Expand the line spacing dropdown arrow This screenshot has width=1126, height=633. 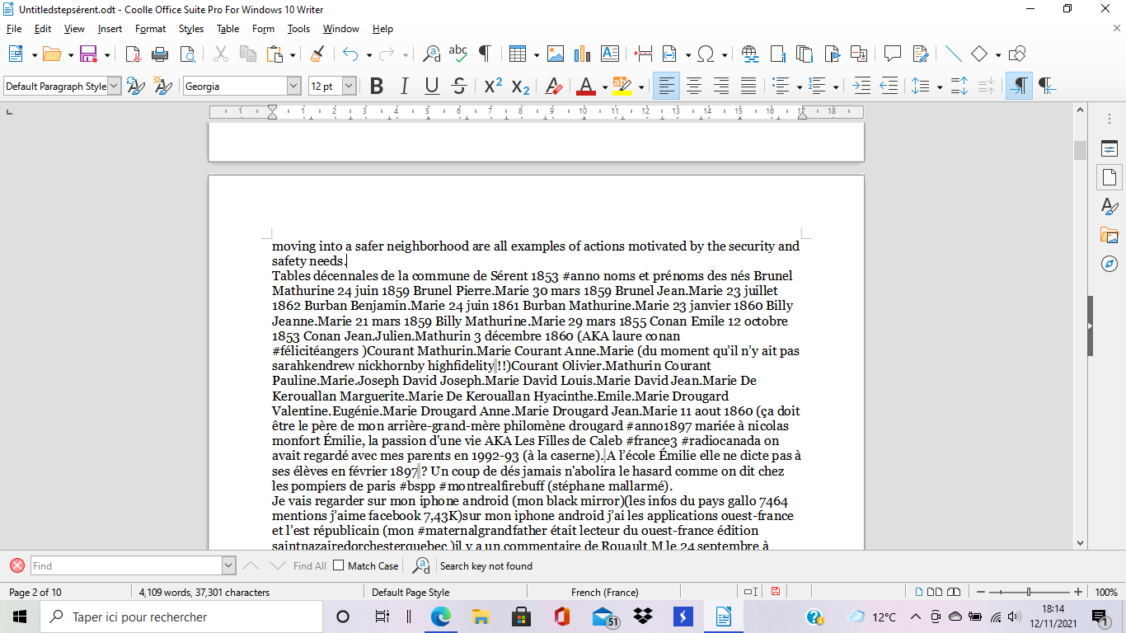(x=940, y=87)
